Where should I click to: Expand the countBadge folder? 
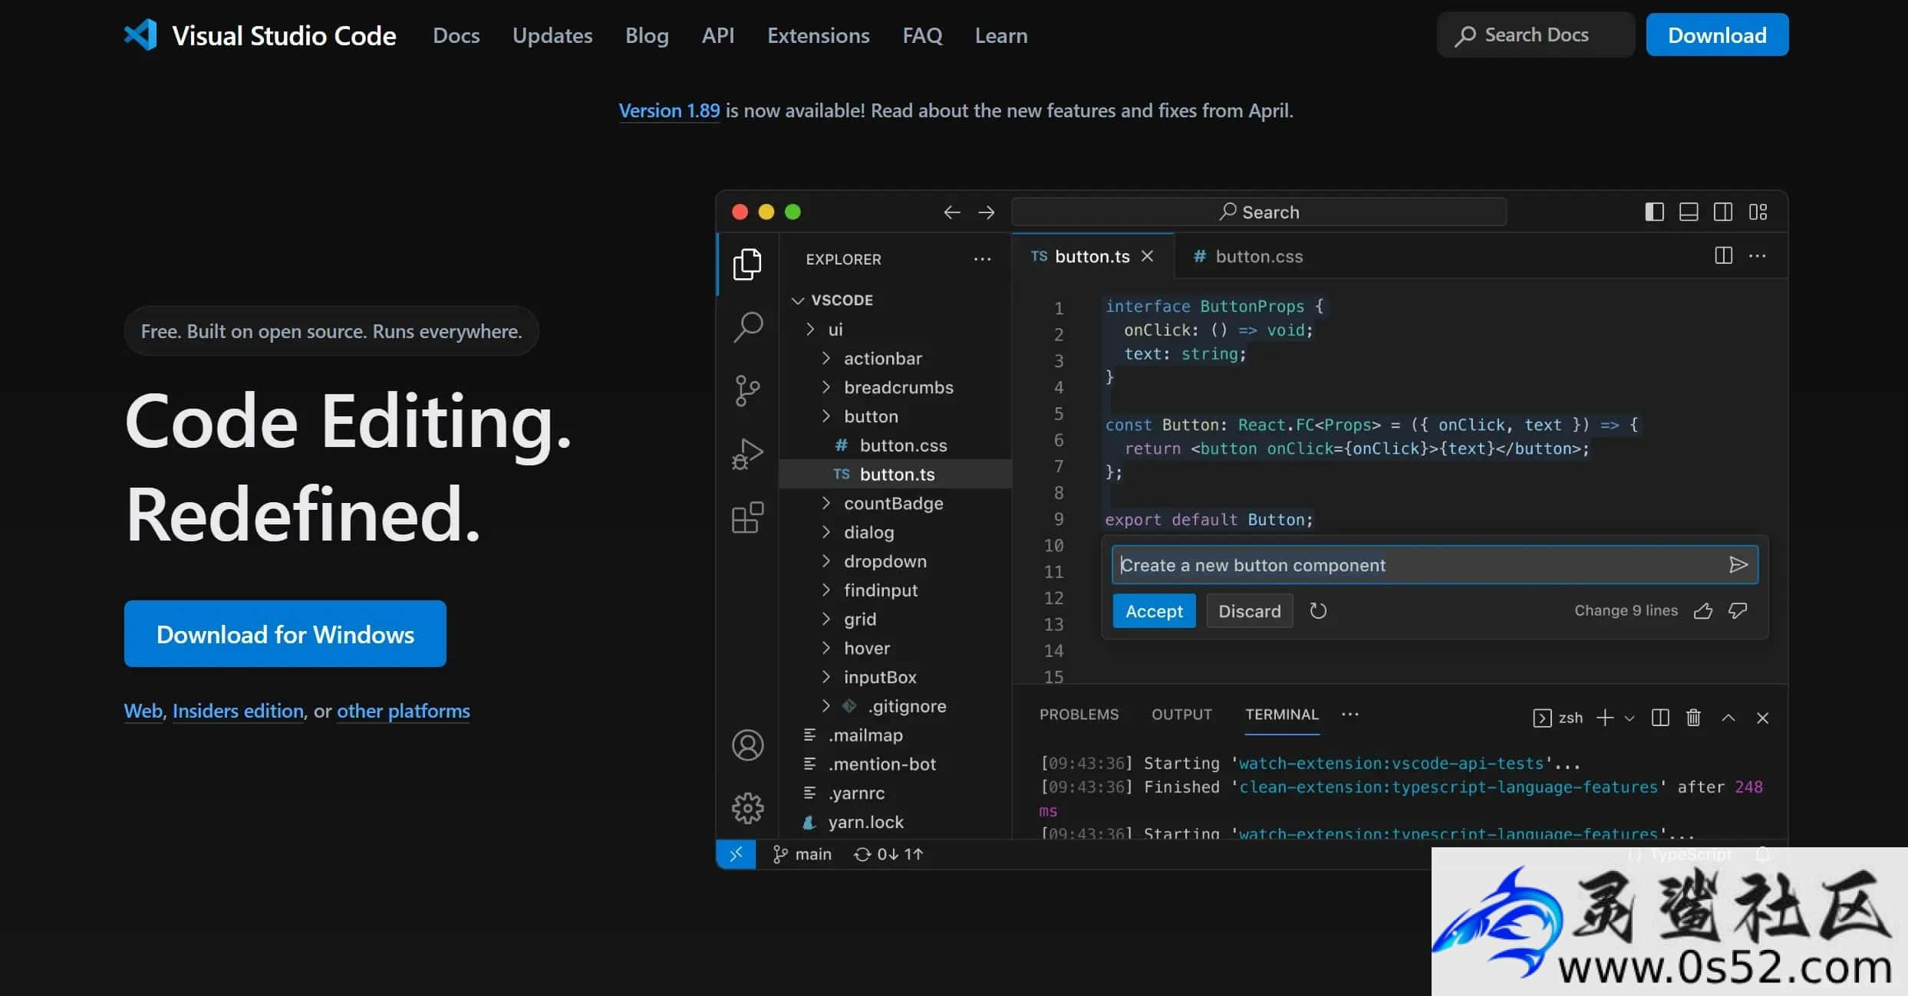tap(825, 503)
